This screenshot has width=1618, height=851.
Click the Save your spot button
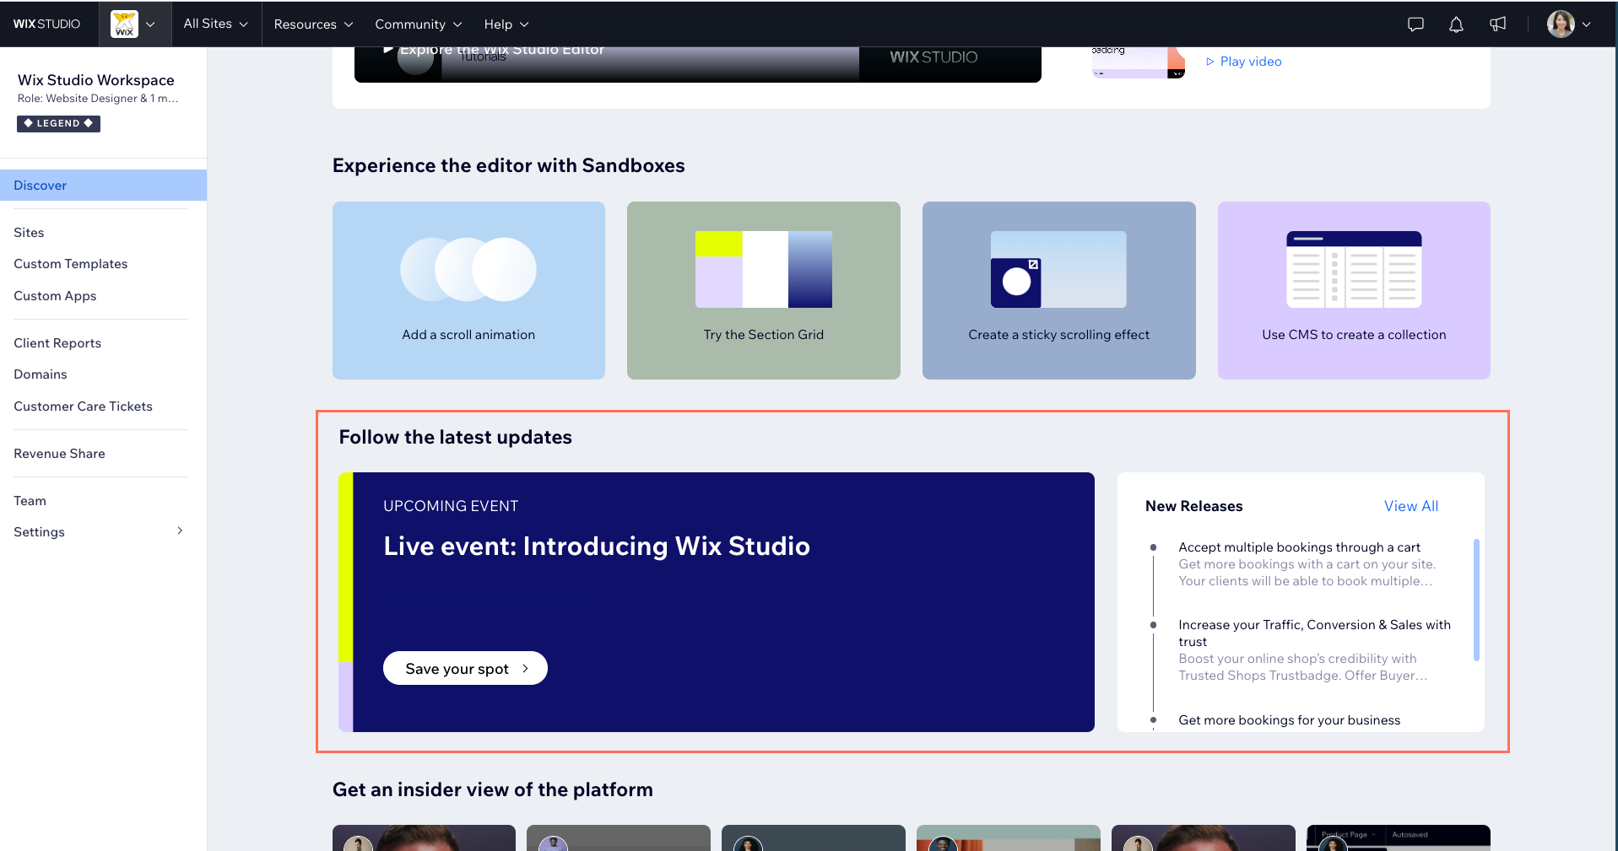coord(465,668)
